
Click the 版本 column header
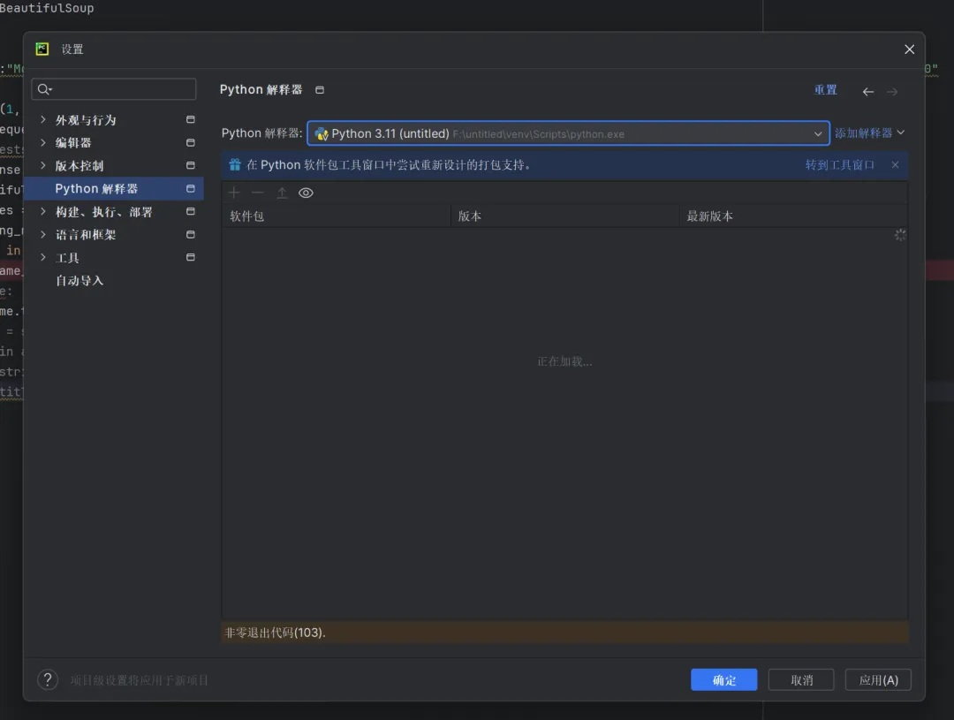tap(564, 216)
